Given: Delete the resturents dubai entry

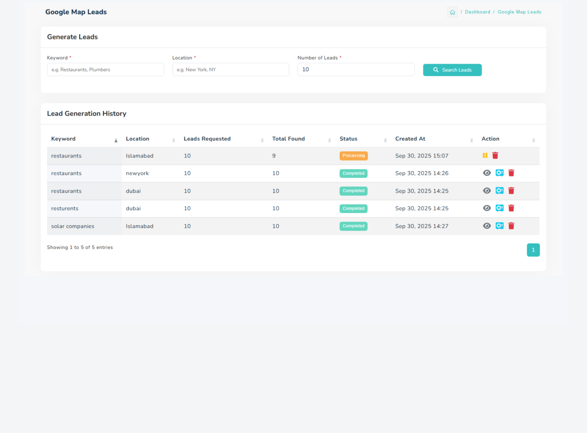Looking at the screenshot, I should coord(511,208).
